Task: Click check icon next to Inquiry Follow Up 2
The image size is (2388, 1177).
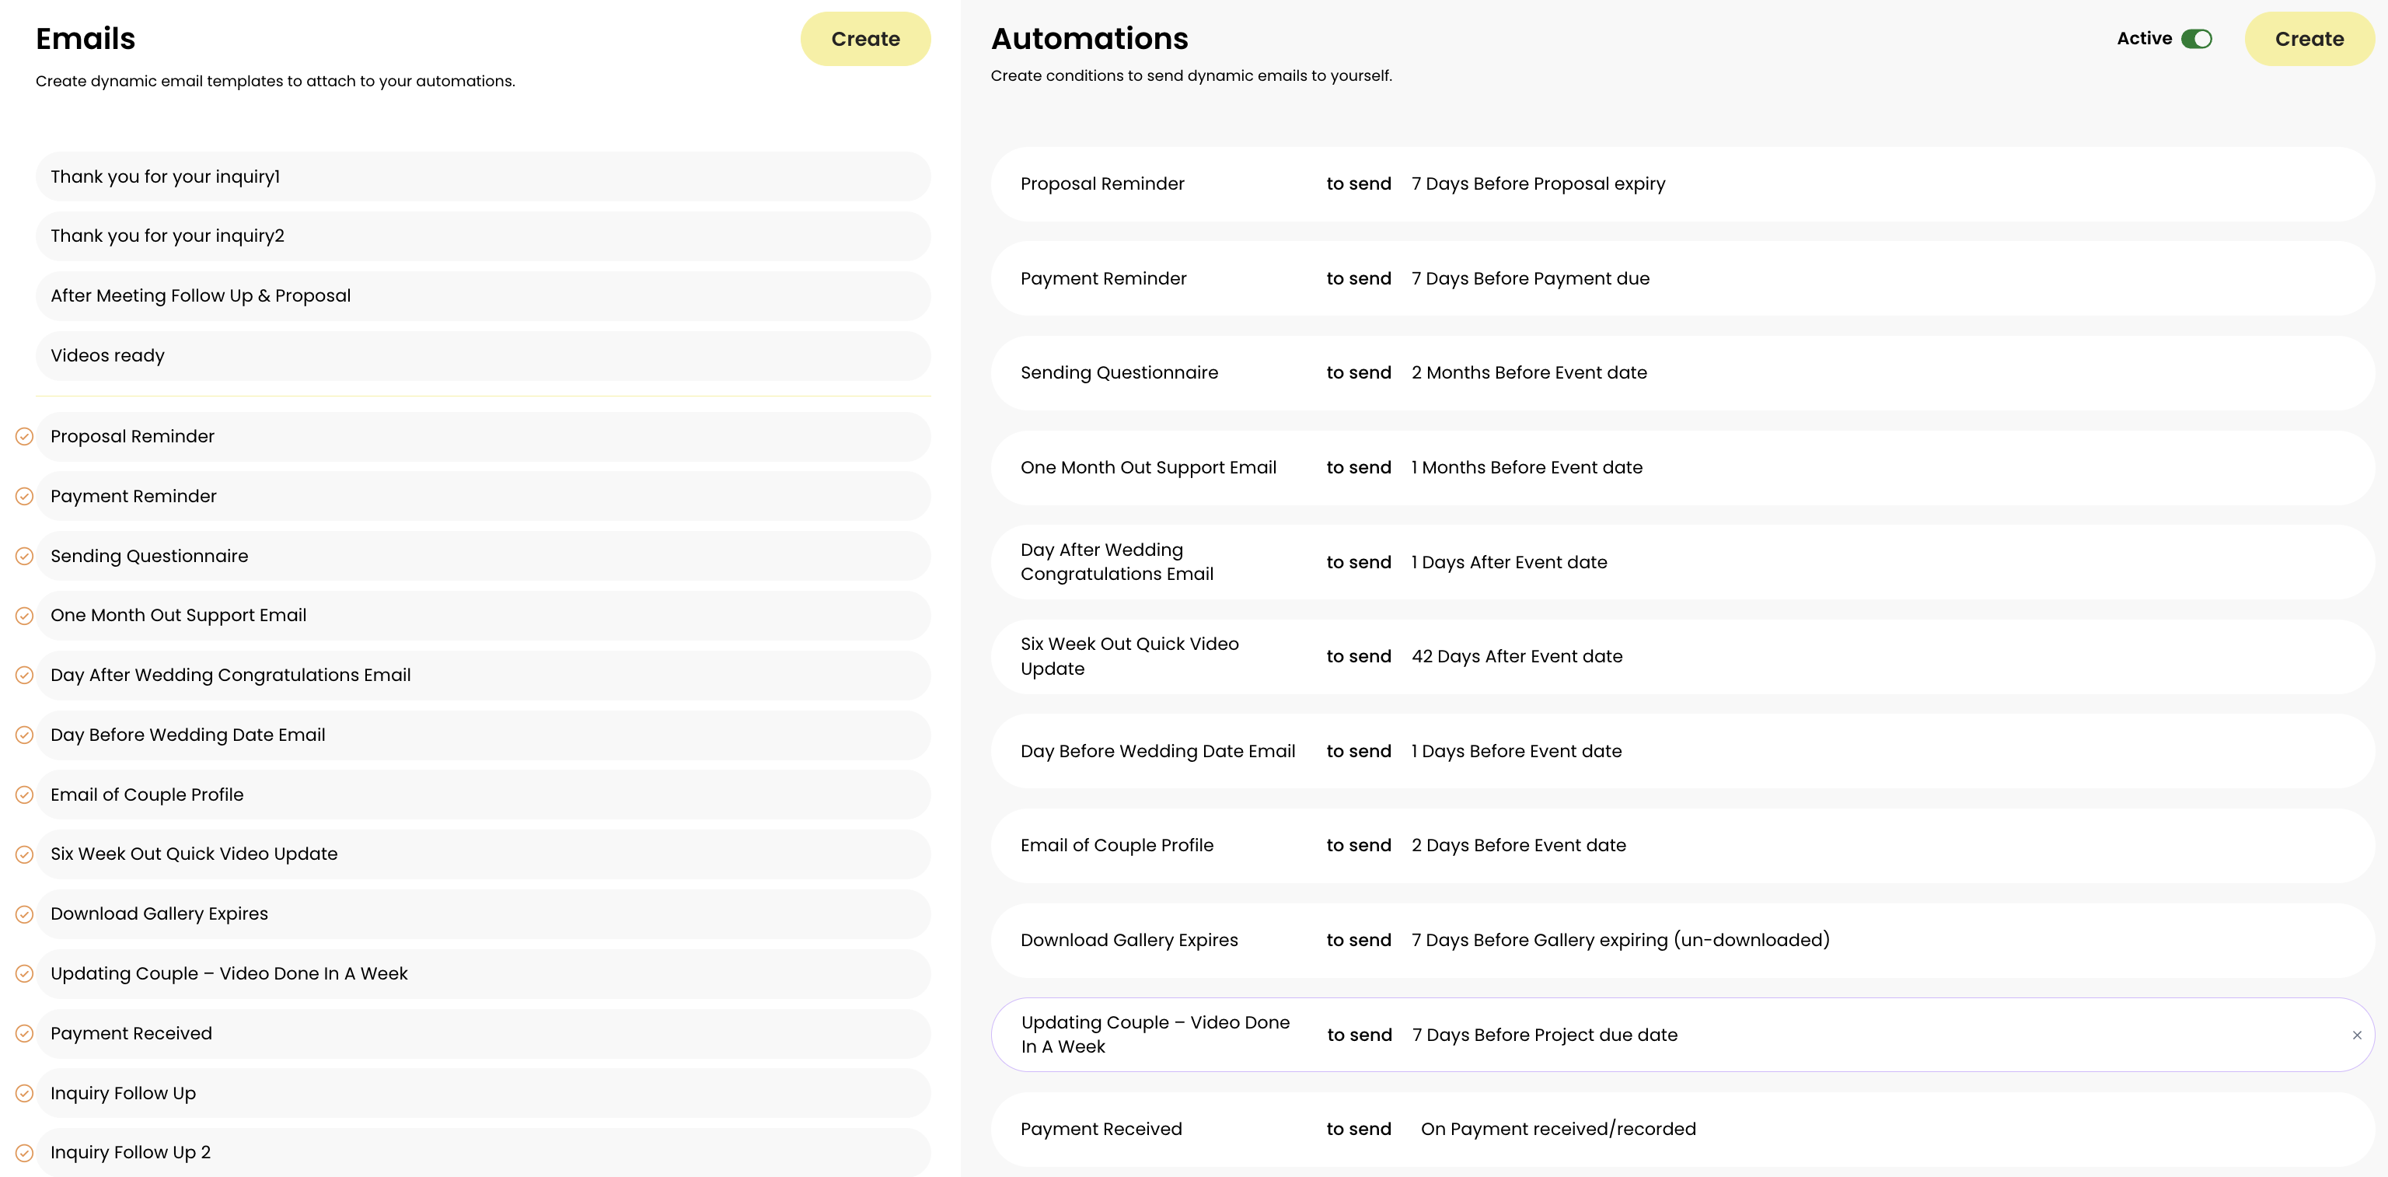Action: (x=25, y=1153)
